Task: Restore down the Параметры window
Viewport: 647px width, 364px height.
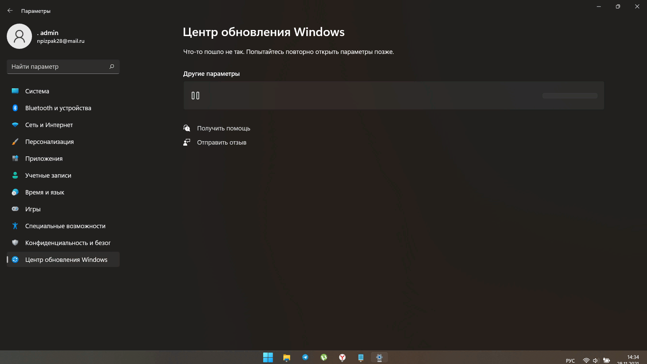Action: tap(618, 7)
